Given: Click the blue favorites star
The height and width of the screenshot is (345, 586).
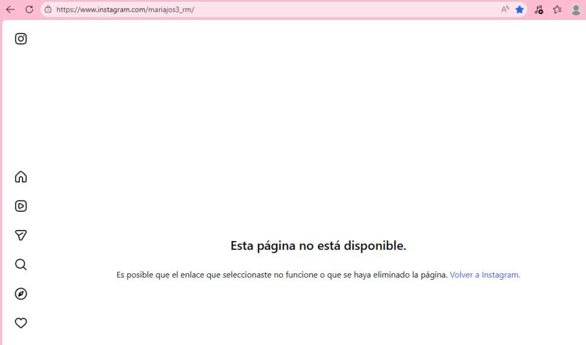Looking at the screenshot, I should [x=519, y=10].
